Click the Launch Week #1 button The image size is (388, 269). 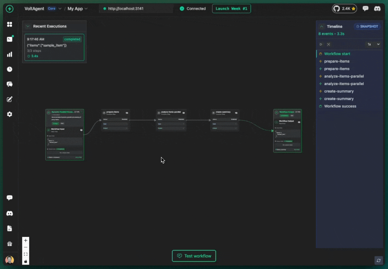[x=231, y=9]
